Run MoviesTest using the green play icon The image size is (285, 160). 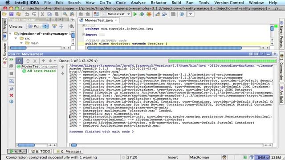[x=135, y=14]
